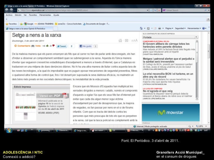Open the Favoritos menu
The height and width of the screenshot is (160, 214).
click(x=33, y=15)
